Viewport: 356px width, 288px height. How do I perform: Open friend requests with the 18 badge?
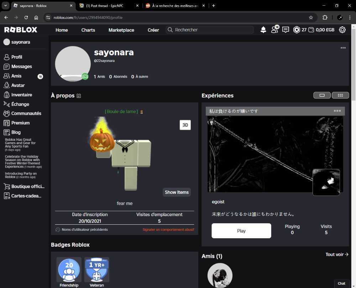pos(274,30)
